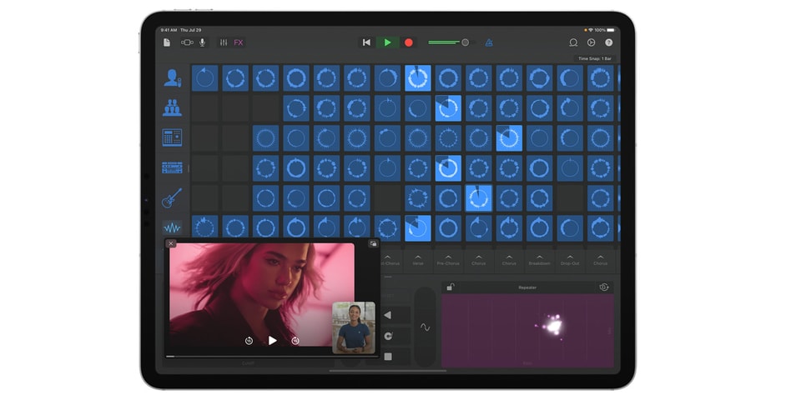The image size is (801, 400).
Task: Adjust the master volume slider
Action: tap(465, 42)
